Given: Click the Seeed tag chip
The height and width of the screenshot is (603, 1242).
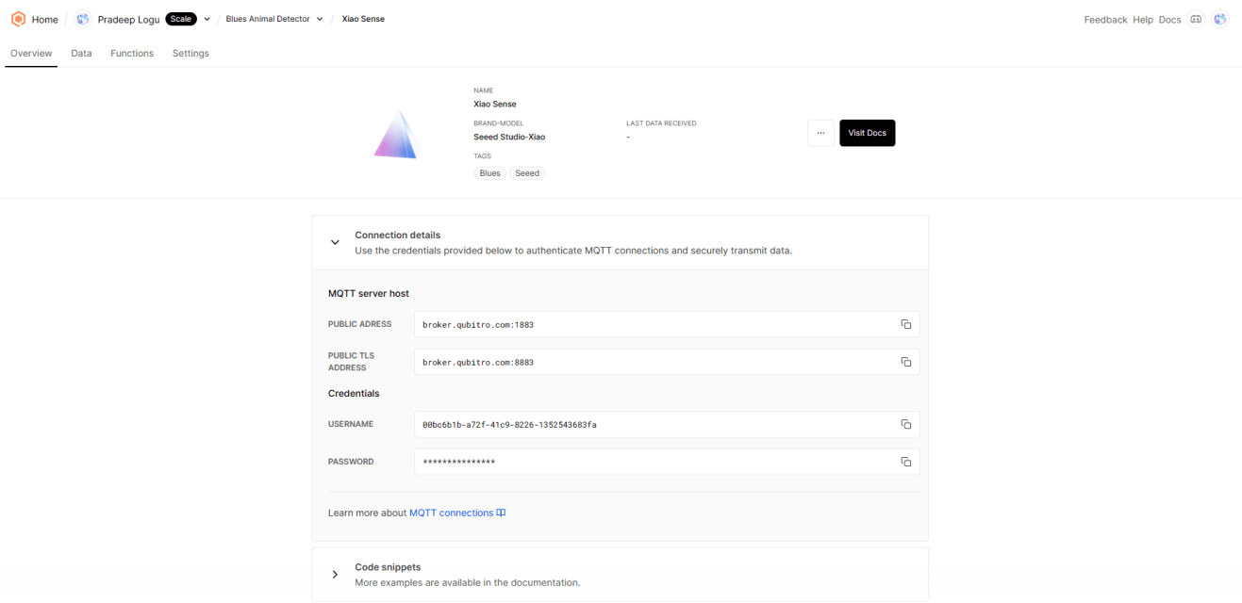Looking at the screenshot, I should [527, 173].
